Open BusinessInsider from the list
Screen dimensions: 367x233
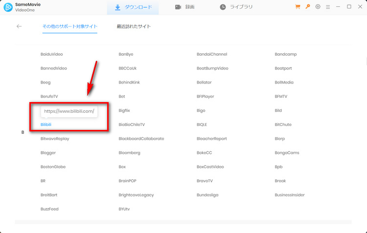(x=290, y=195)
